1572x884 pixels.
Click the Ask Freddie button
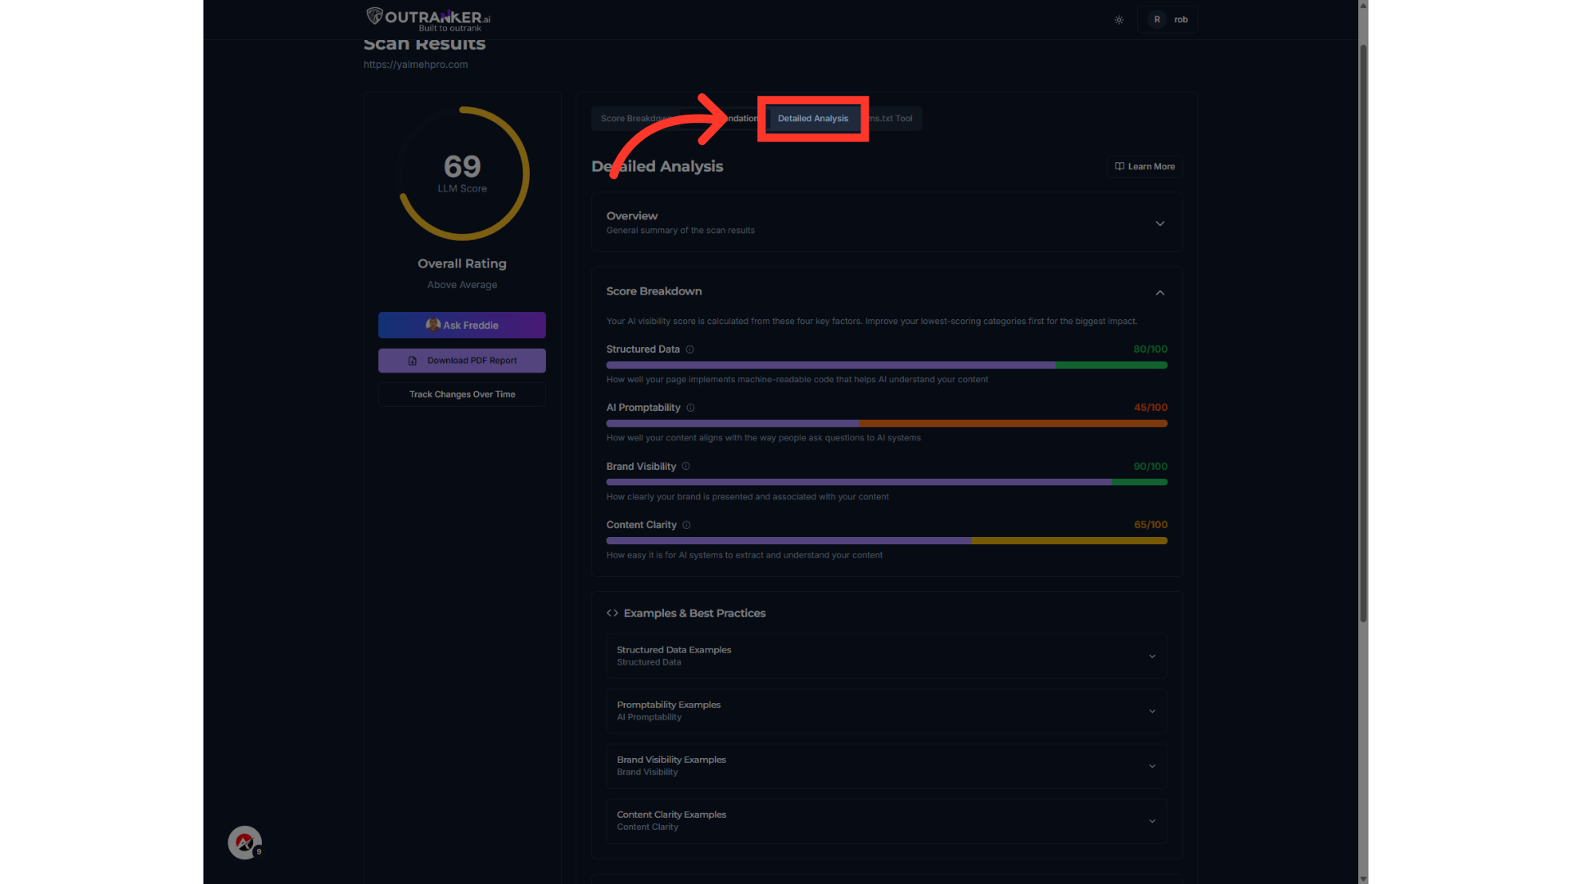(x=462, y=325)
